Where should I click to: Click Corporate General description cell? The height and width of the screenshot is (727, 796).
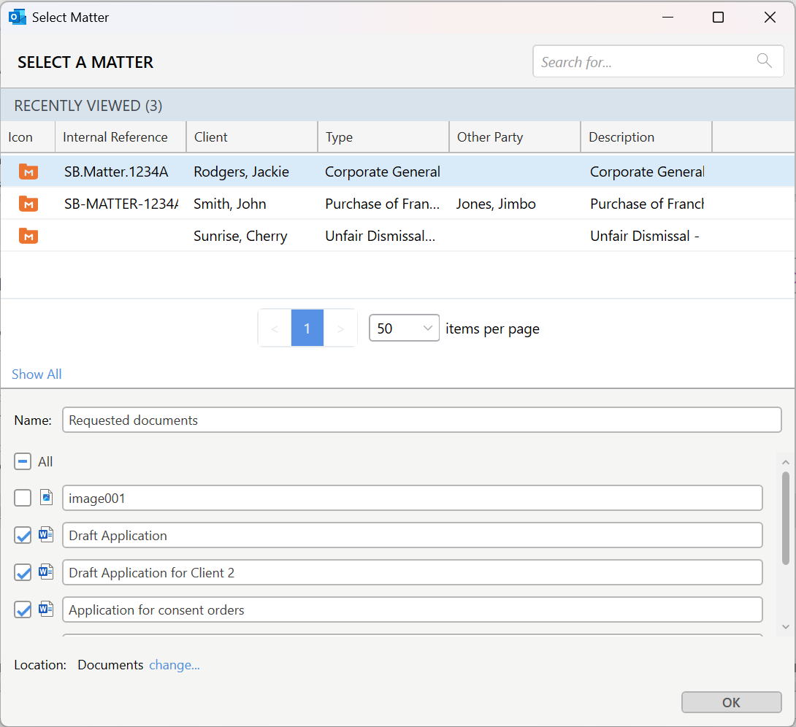(647, 172)
